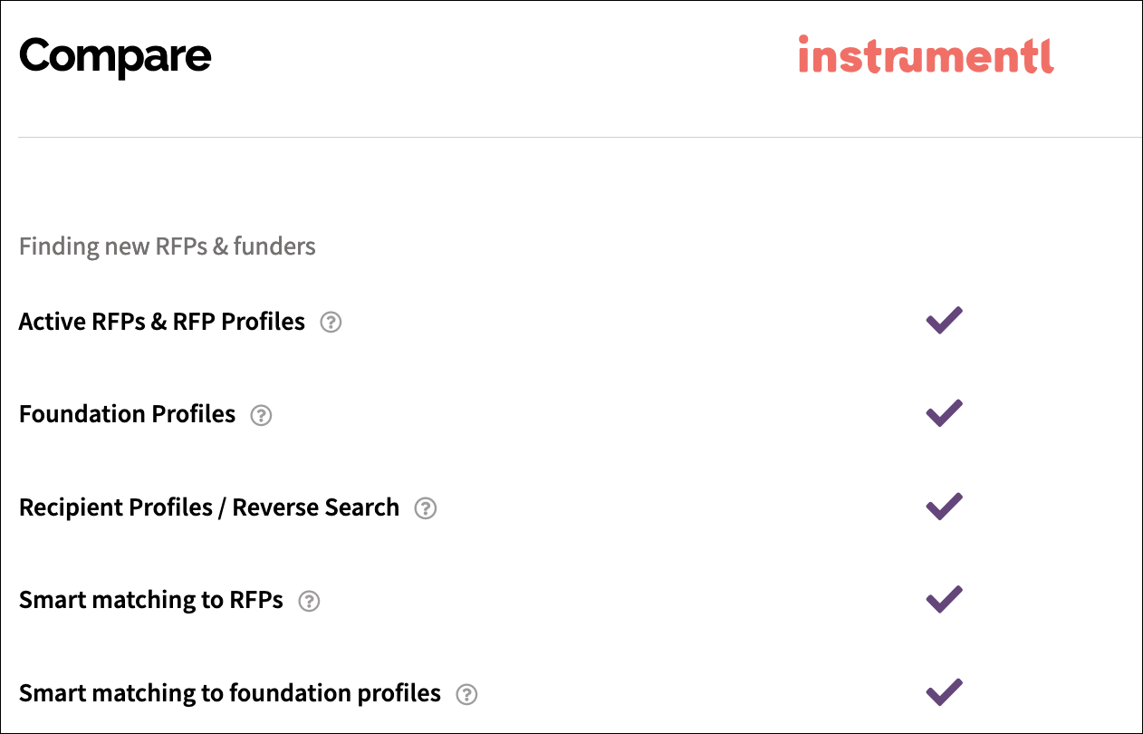Click the Smart matching to RFPs label
Screen dimensions: 1143x734
pos(150,600)
